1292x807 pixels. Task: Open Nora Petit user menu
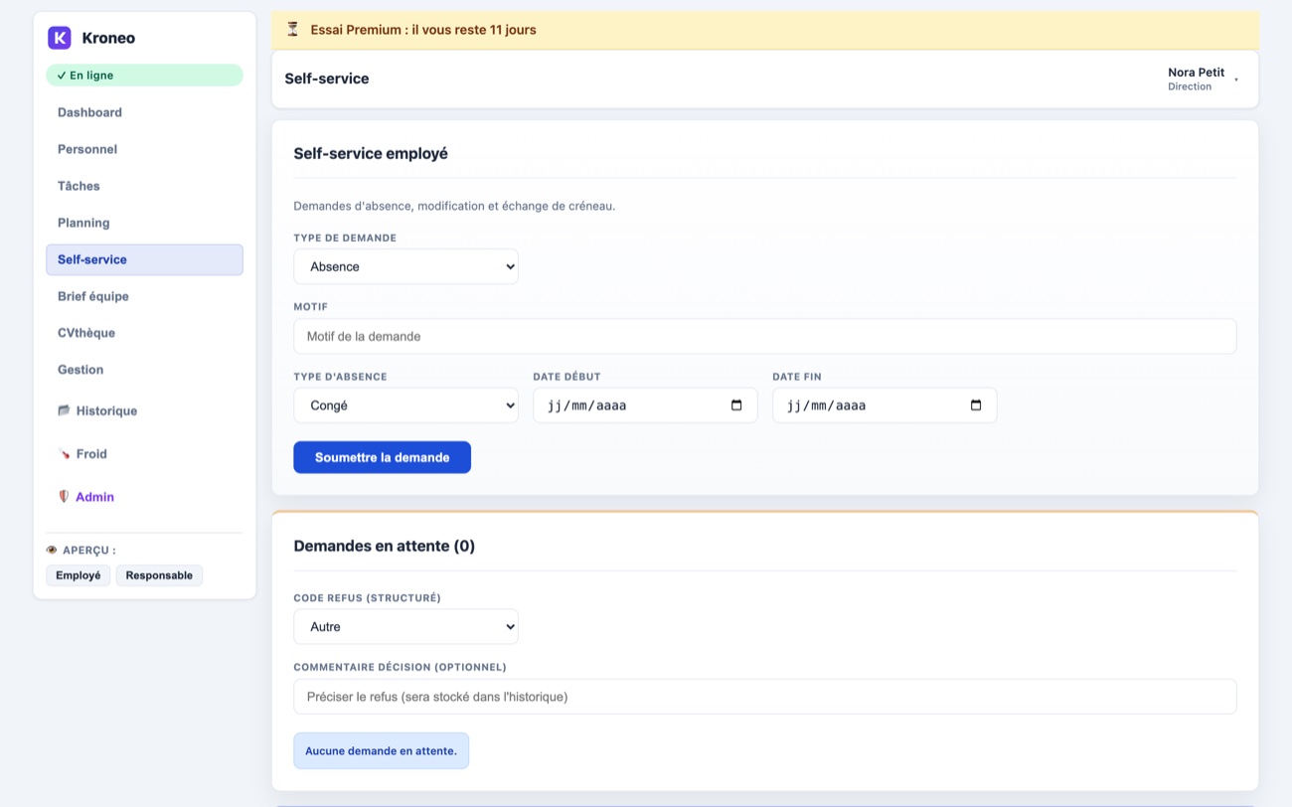(x=1203, y=80)
